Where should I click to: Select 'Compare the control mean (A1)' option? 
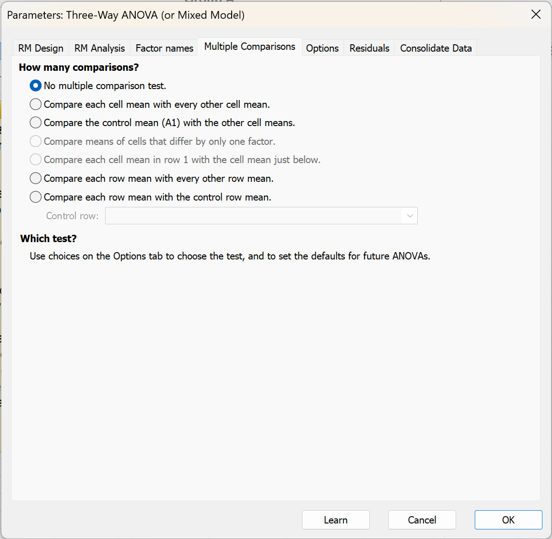click(36, 123)
